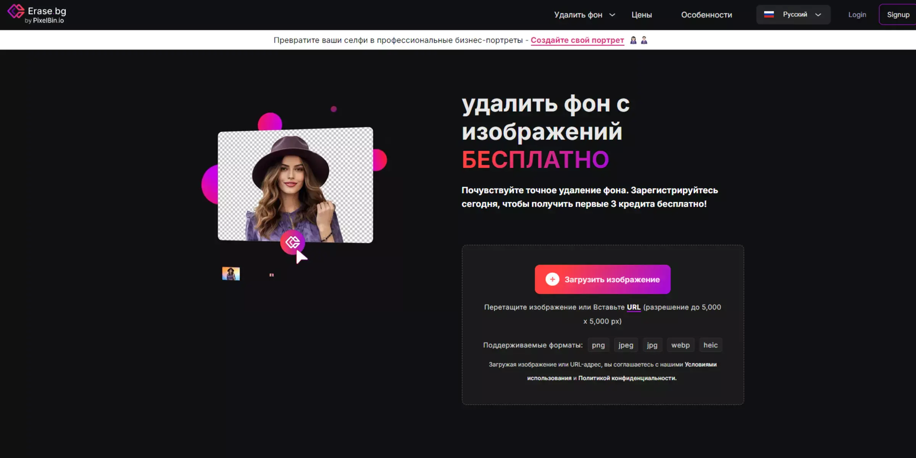Open the Политикой конфиденциальности privacy link

click(x=627, y=378)
